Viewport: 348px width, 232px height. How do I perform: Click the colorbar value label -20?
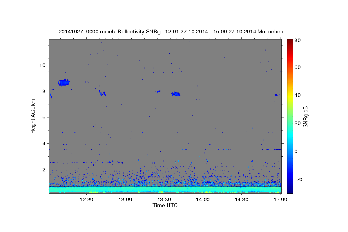coord(299,180)
